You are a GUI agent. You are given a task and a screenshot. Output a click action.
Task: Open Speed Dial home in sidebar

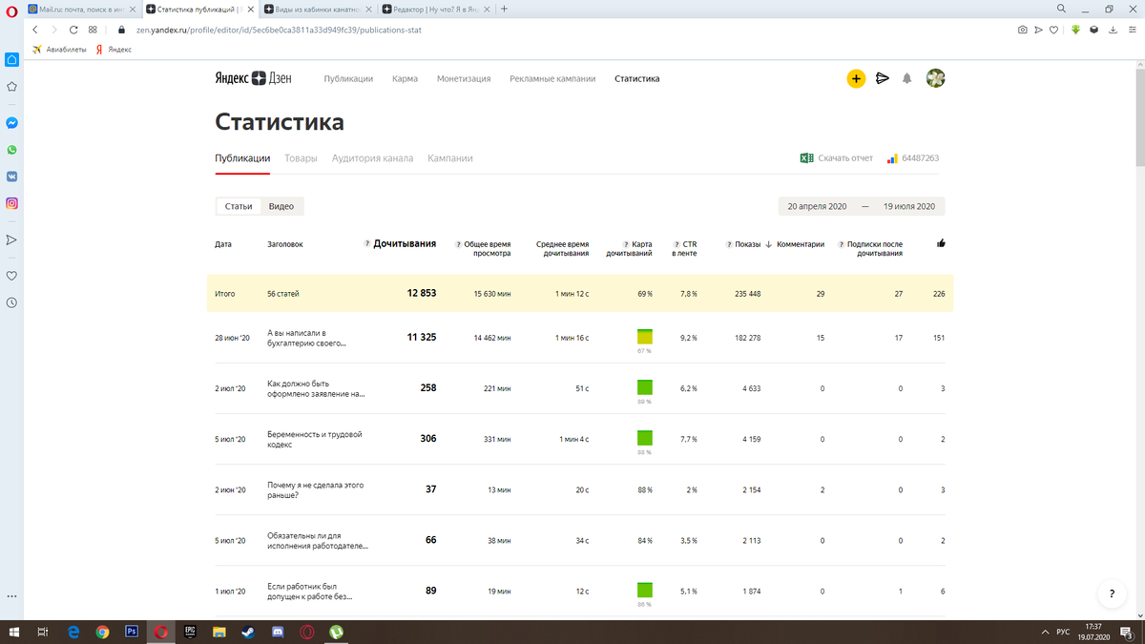pos(11,59)
